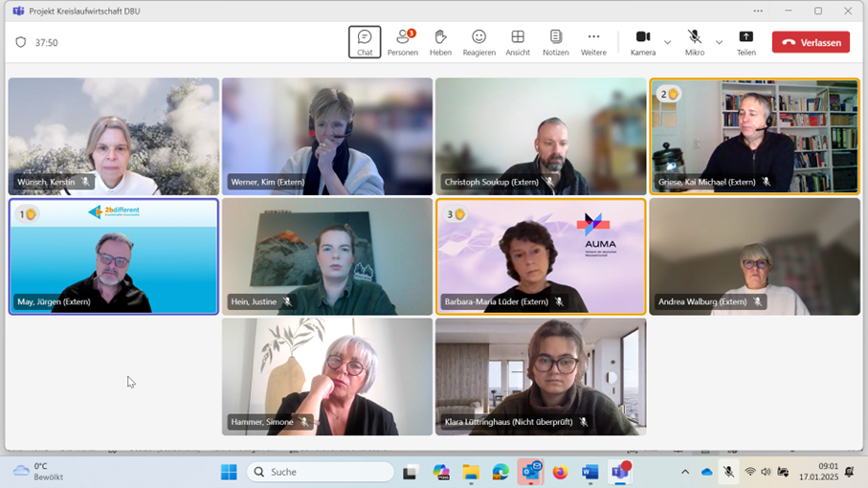
Task: Open the Weitere more actions menu
Action: pos(593,42)
